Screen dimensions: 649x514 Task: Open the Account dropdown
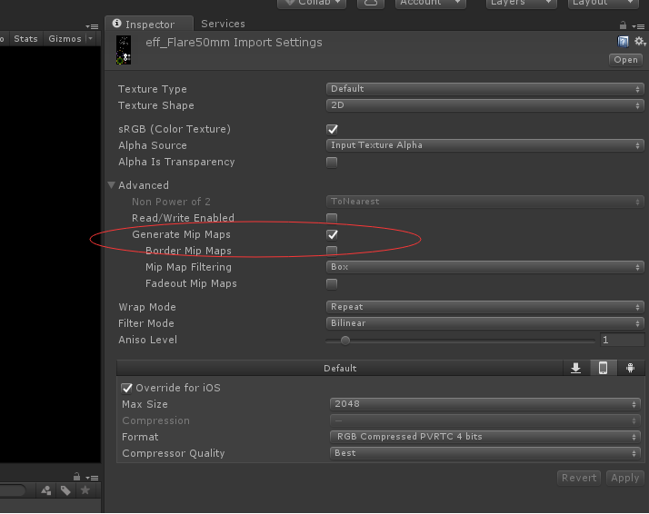tap(431, 4)
